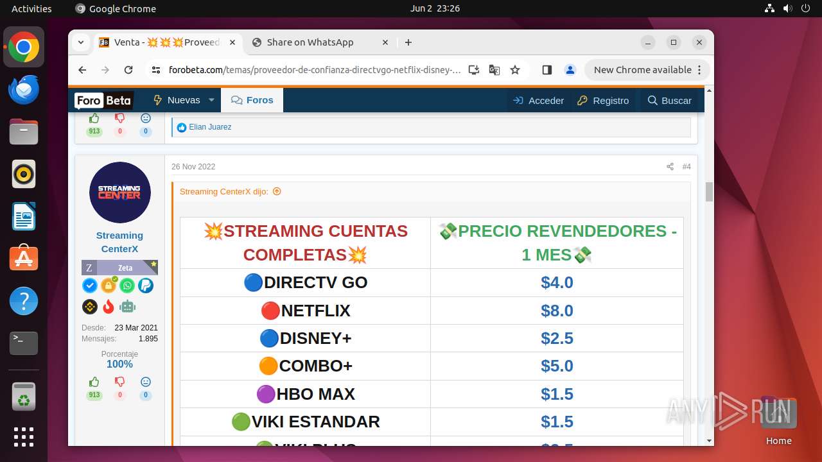Expand the Nuevas dropdown arrow

(x=211, y=100)
